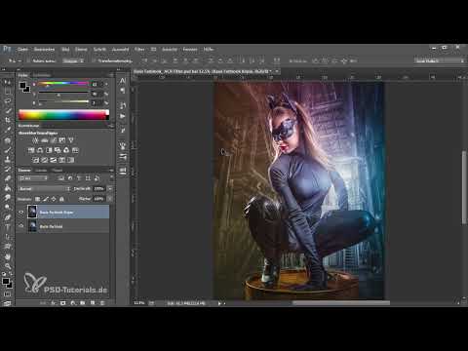Open the Ebene menu
The width and height of the screenshot is (468, 351).
81,50
